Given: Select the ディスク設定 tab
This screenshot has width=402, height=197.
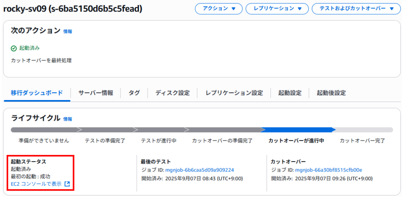Looking at the screenshot, I should point(172,93).
